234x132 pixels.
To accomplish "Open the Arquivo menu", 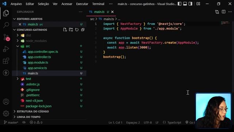I will point(16,4).
